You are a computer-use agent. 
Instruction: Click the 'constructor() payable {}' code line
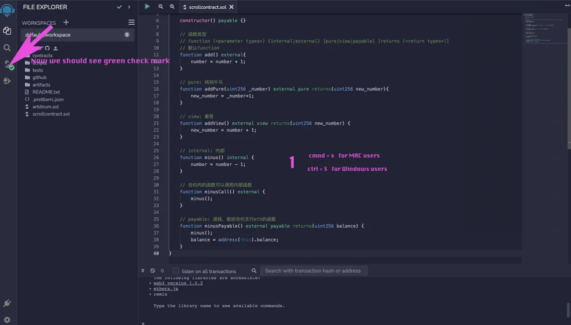coord(213,20)
